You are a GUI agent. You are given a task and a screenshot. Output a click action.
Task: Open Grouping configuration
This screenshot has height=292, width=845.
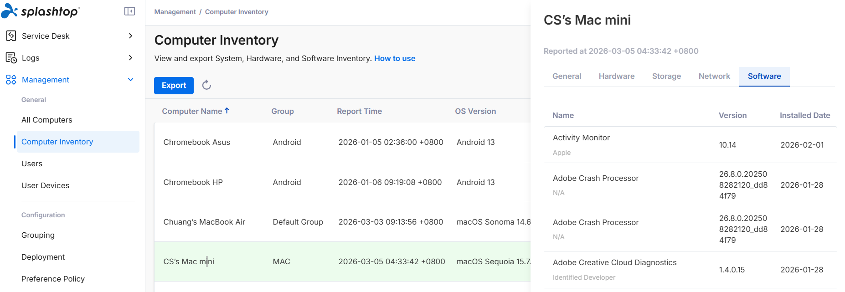[x=38, y=235]
